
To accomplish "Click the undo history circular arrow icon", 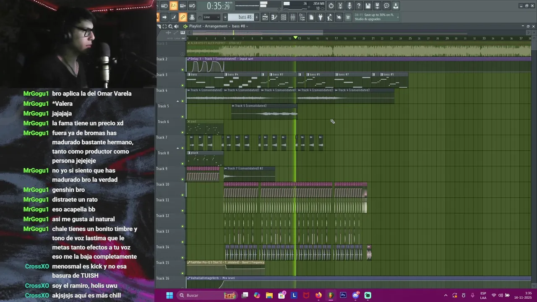I will tap(331, 5).
